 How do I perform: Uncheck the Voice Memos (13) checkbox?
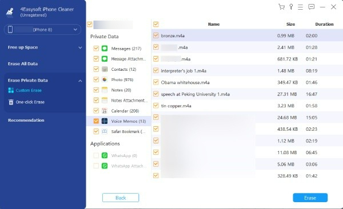(x=96, y=121)
